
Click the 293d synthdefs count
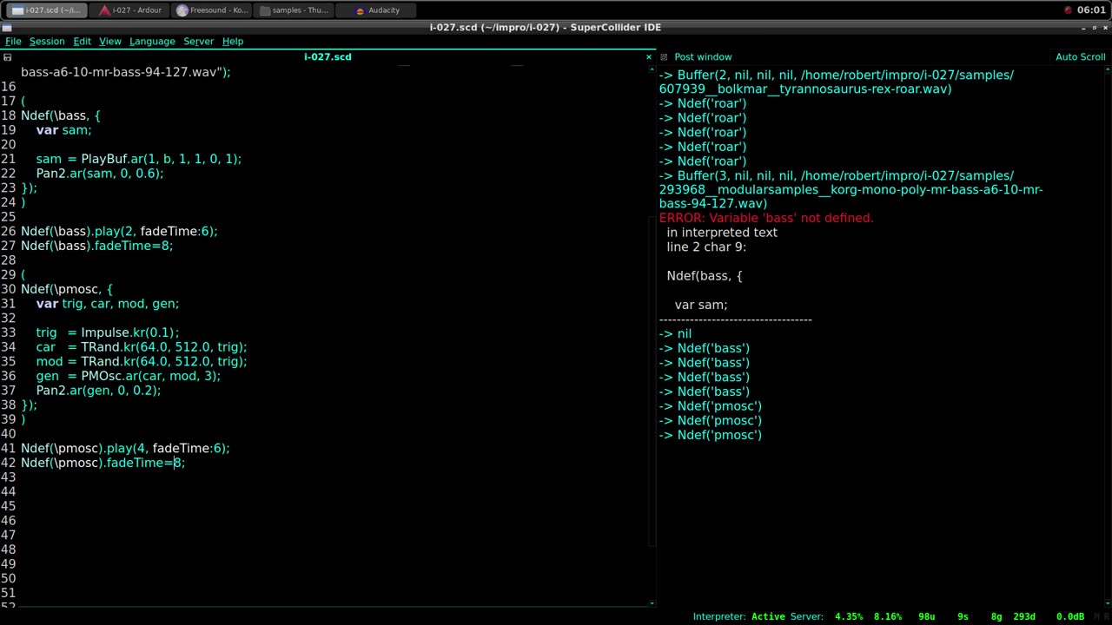tap(1024, 616)
